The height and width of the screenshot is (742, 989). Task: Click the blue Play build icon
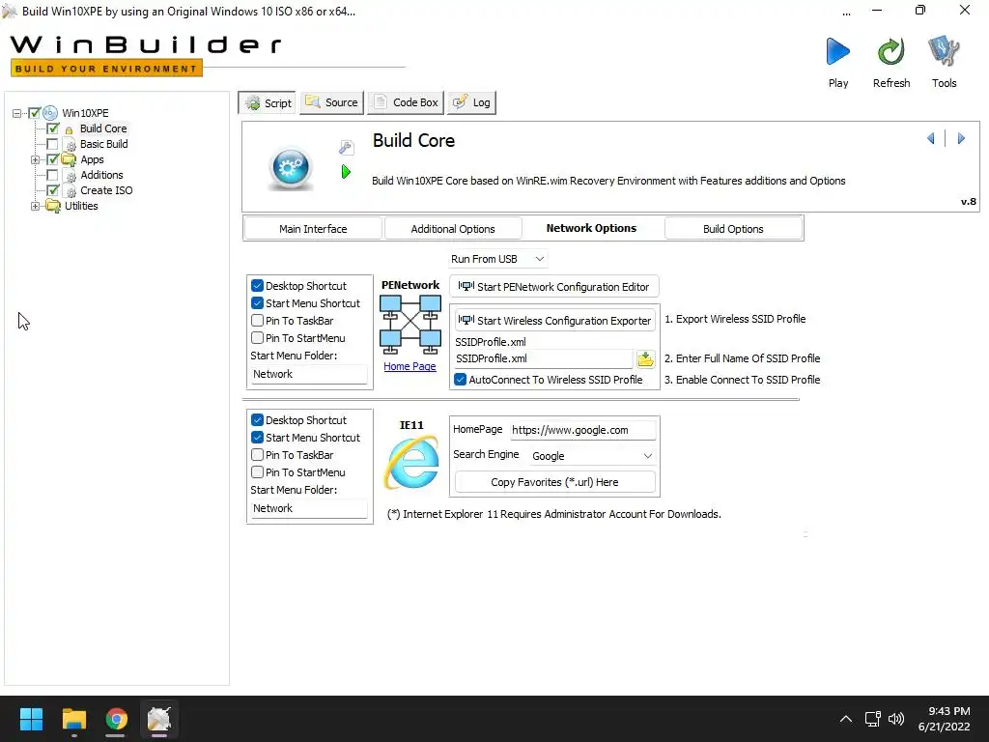[837, 52]
